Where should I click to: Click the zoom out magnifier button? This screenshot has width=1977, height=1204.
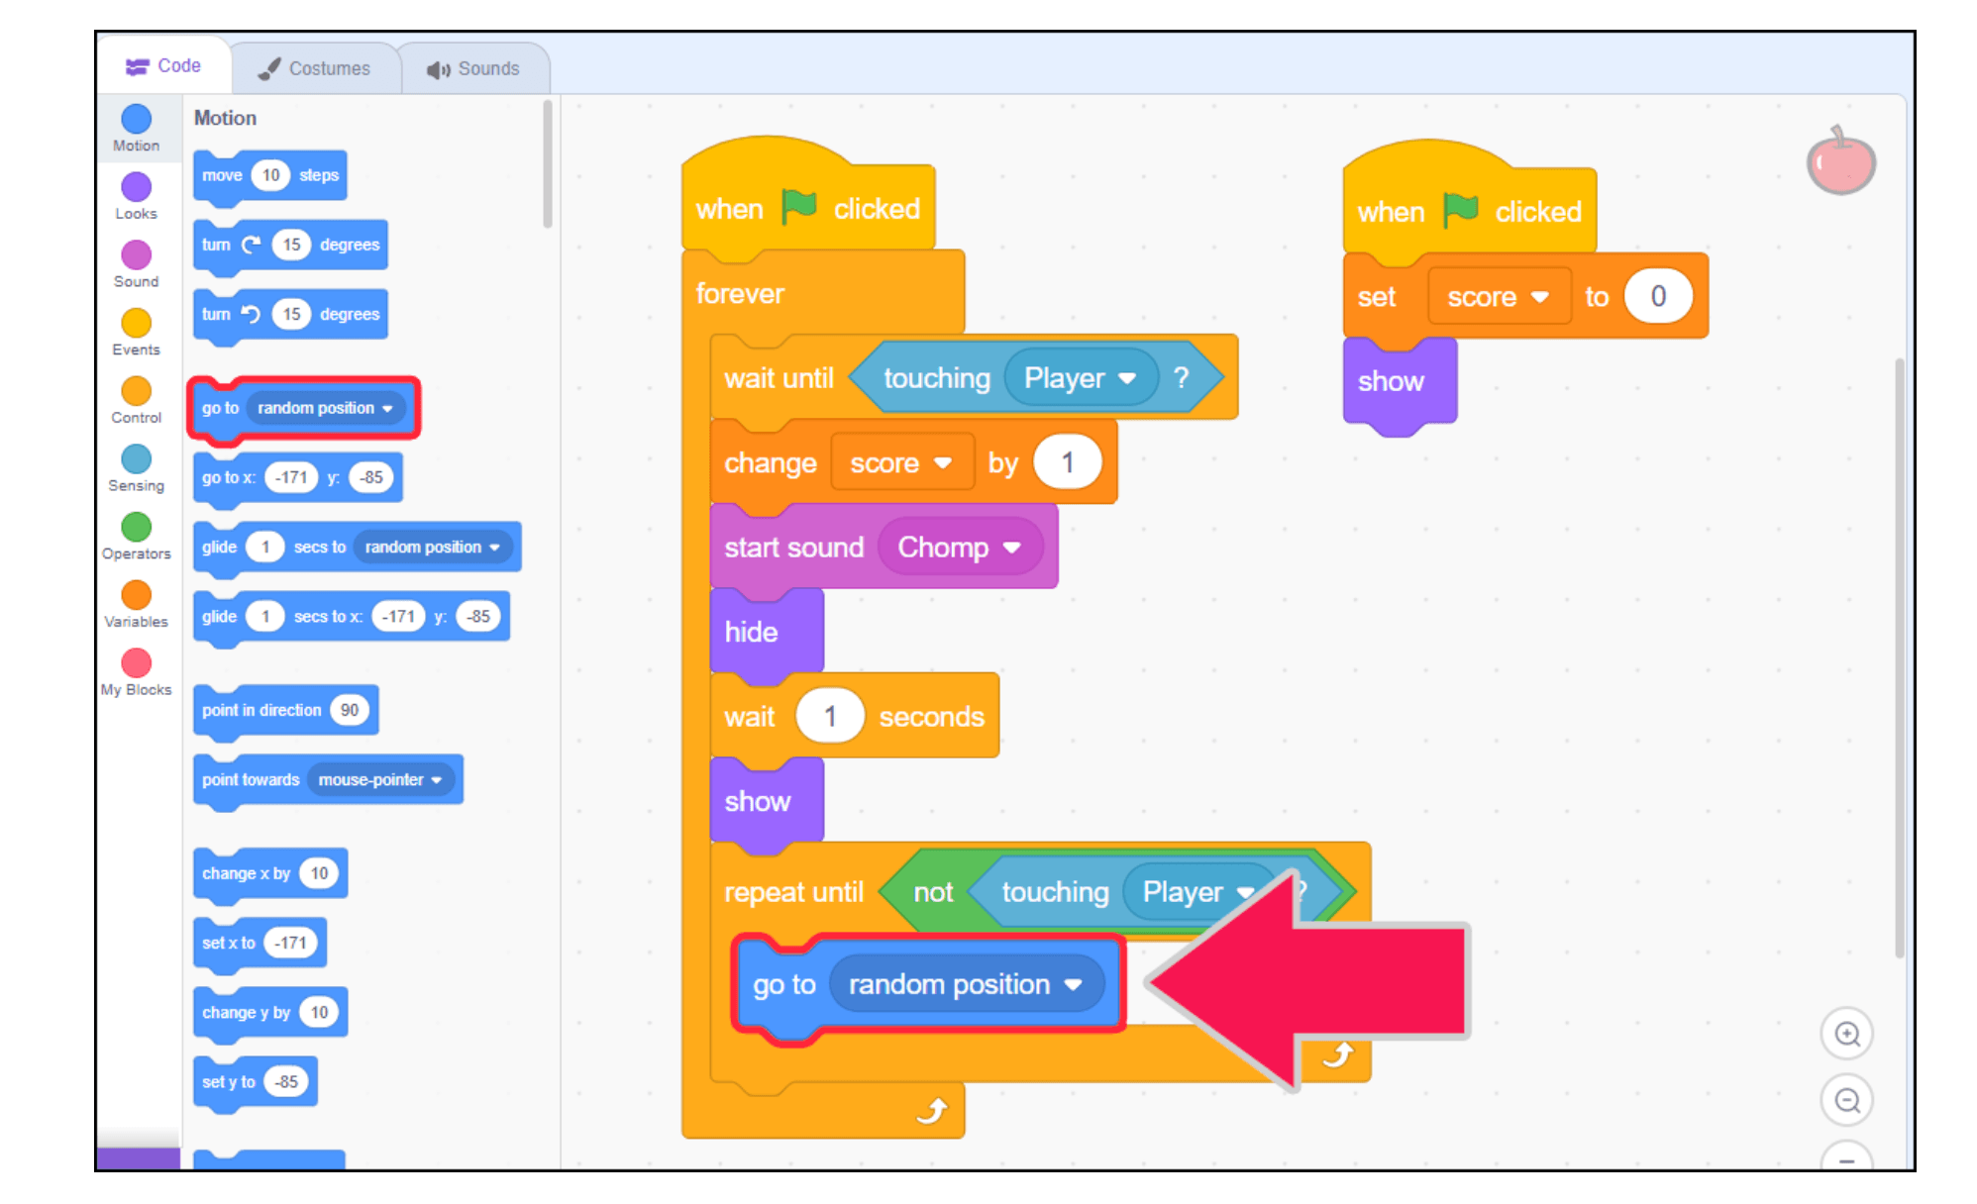(x=1847, y=1100)
